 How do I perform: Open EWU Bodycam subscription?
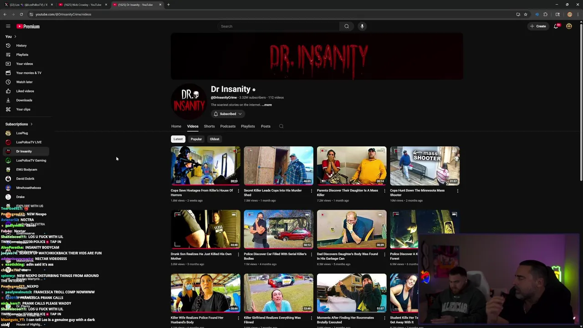pyautogui.click(x=26, y=169)
